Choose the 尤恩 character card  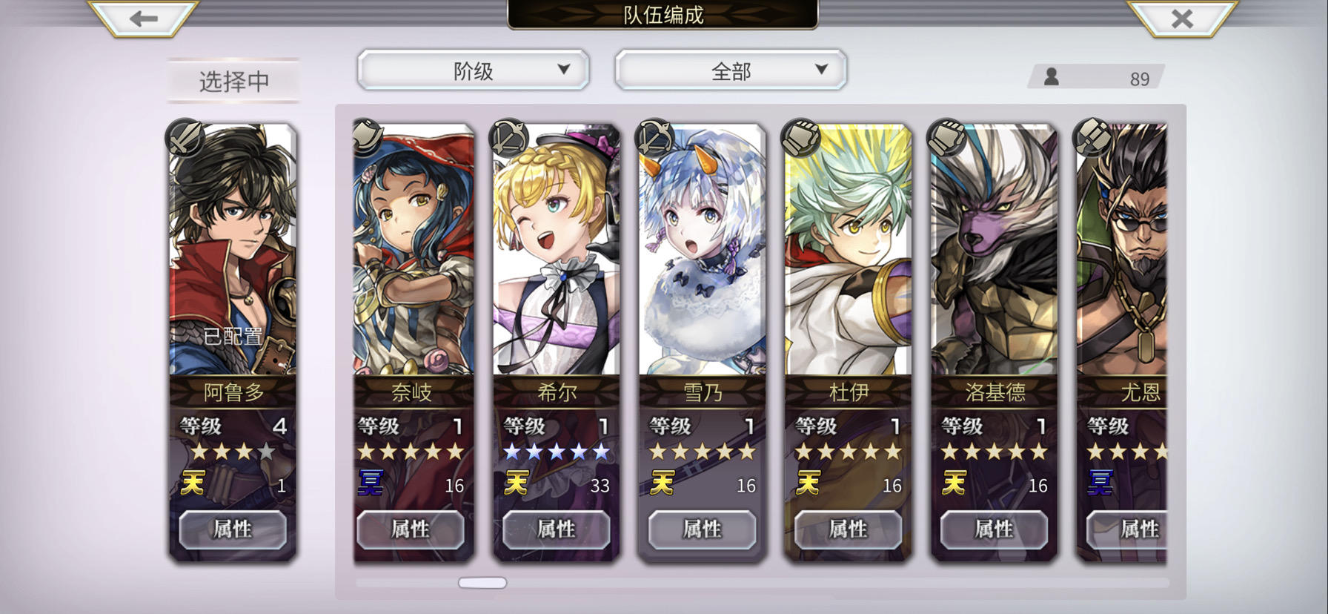click(1121, 341)
